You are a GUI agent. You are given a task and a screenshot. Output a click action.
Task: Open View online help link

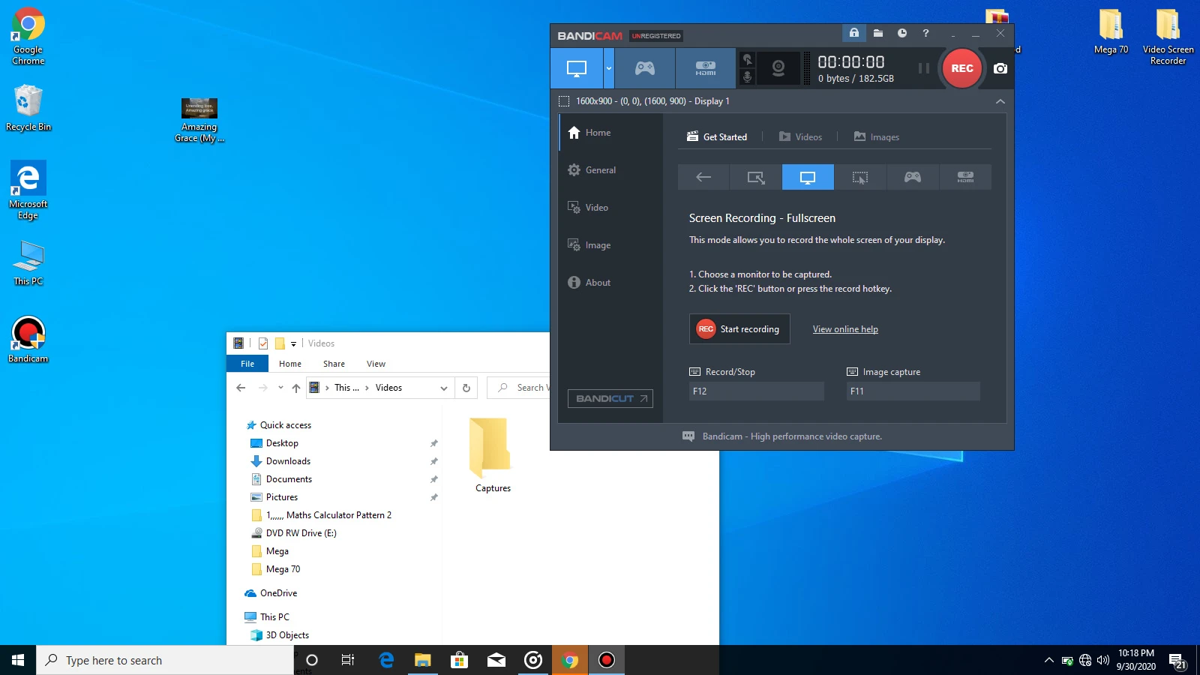845,329
